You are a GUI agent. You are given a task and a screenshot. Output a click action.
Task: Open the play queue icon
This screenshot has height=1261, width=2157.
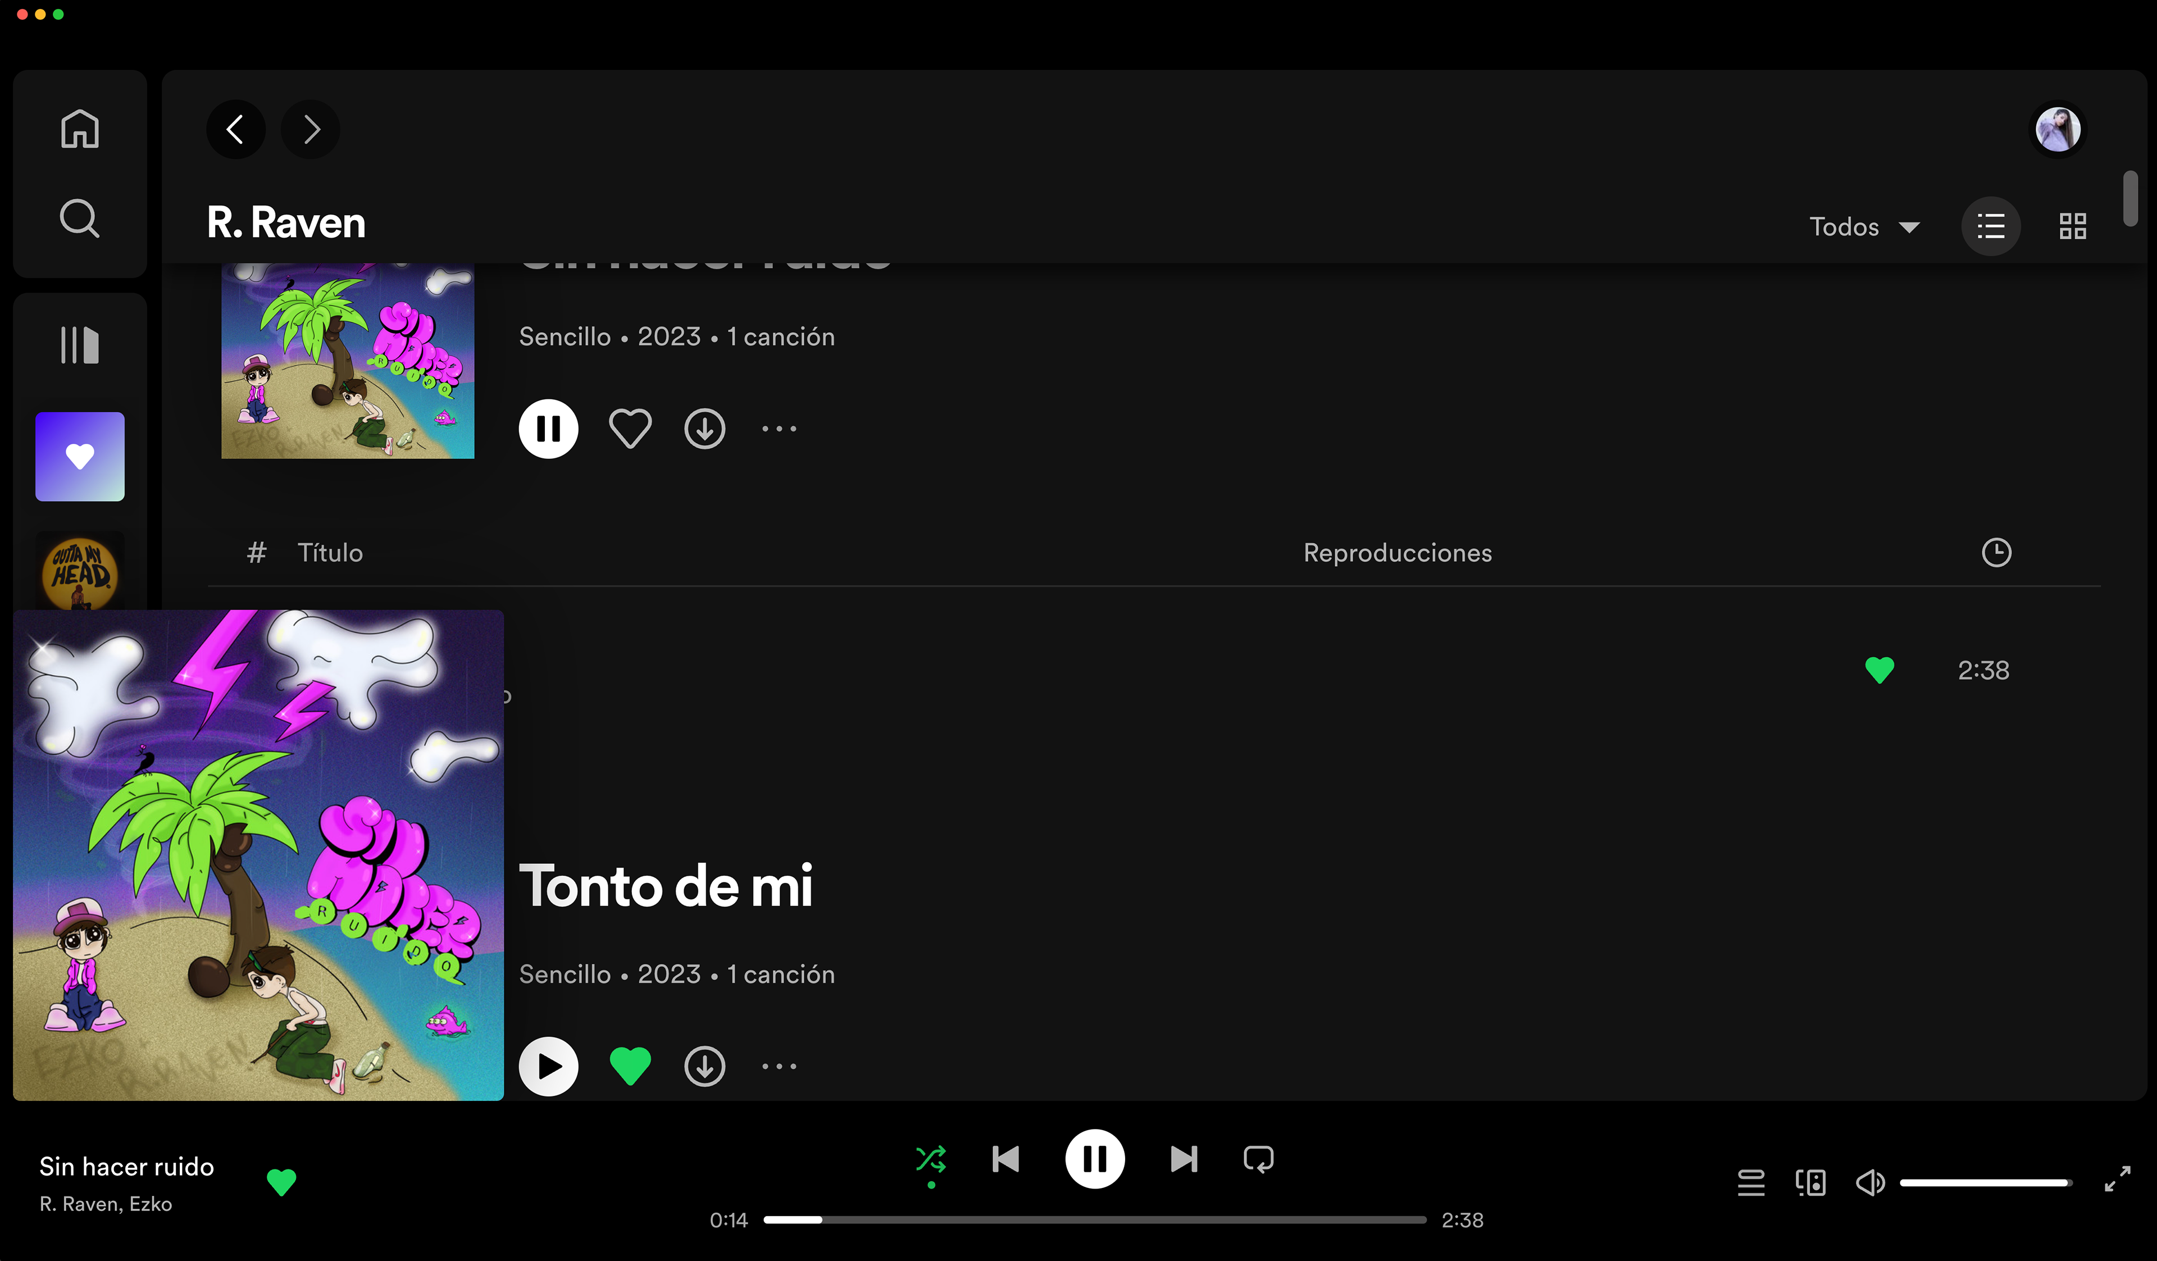(x=1750, y=1182)
